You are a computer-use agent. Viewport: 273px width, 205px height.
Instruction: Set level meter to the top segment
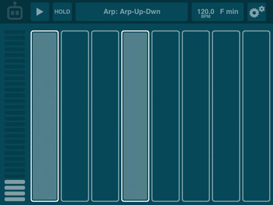pos(15,33)
